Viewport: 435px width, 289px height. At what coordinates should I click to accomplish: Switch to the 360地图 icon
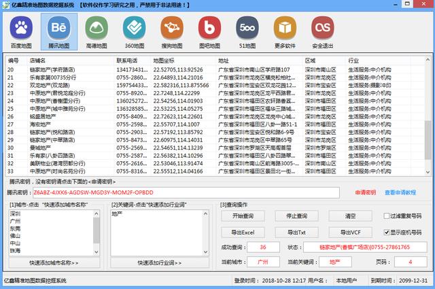133,31
